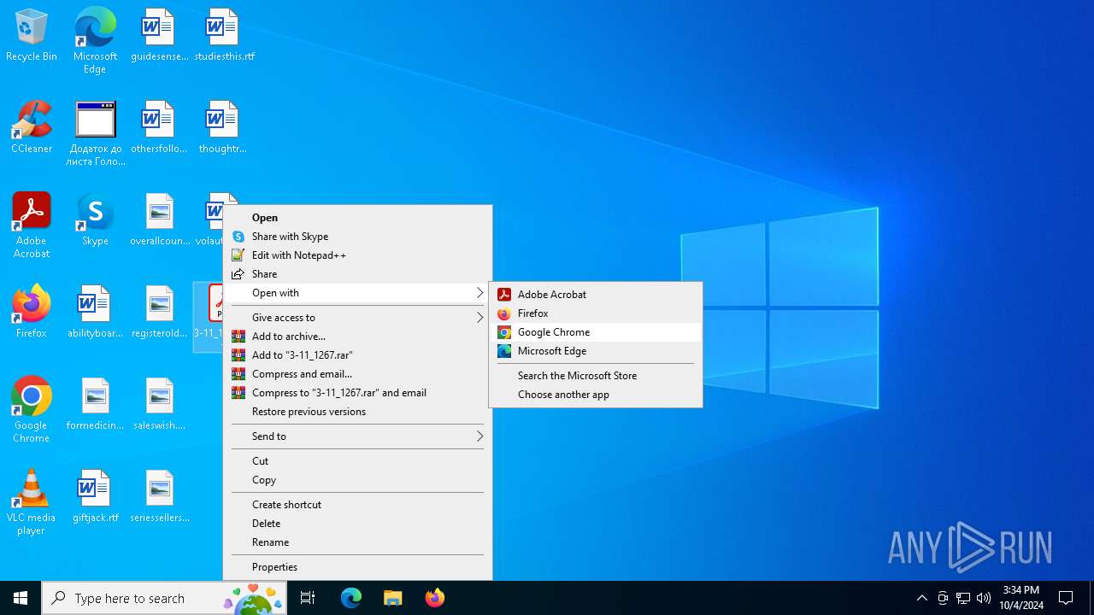Choose Copy from the context menu
1094x615 pixels.
(357, 480)
